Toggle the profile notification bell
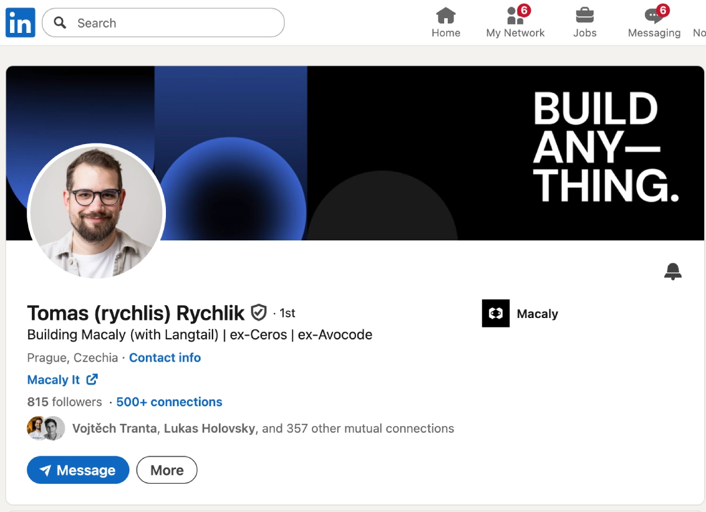Screen dimensions: 706x512 click(672, 272)
